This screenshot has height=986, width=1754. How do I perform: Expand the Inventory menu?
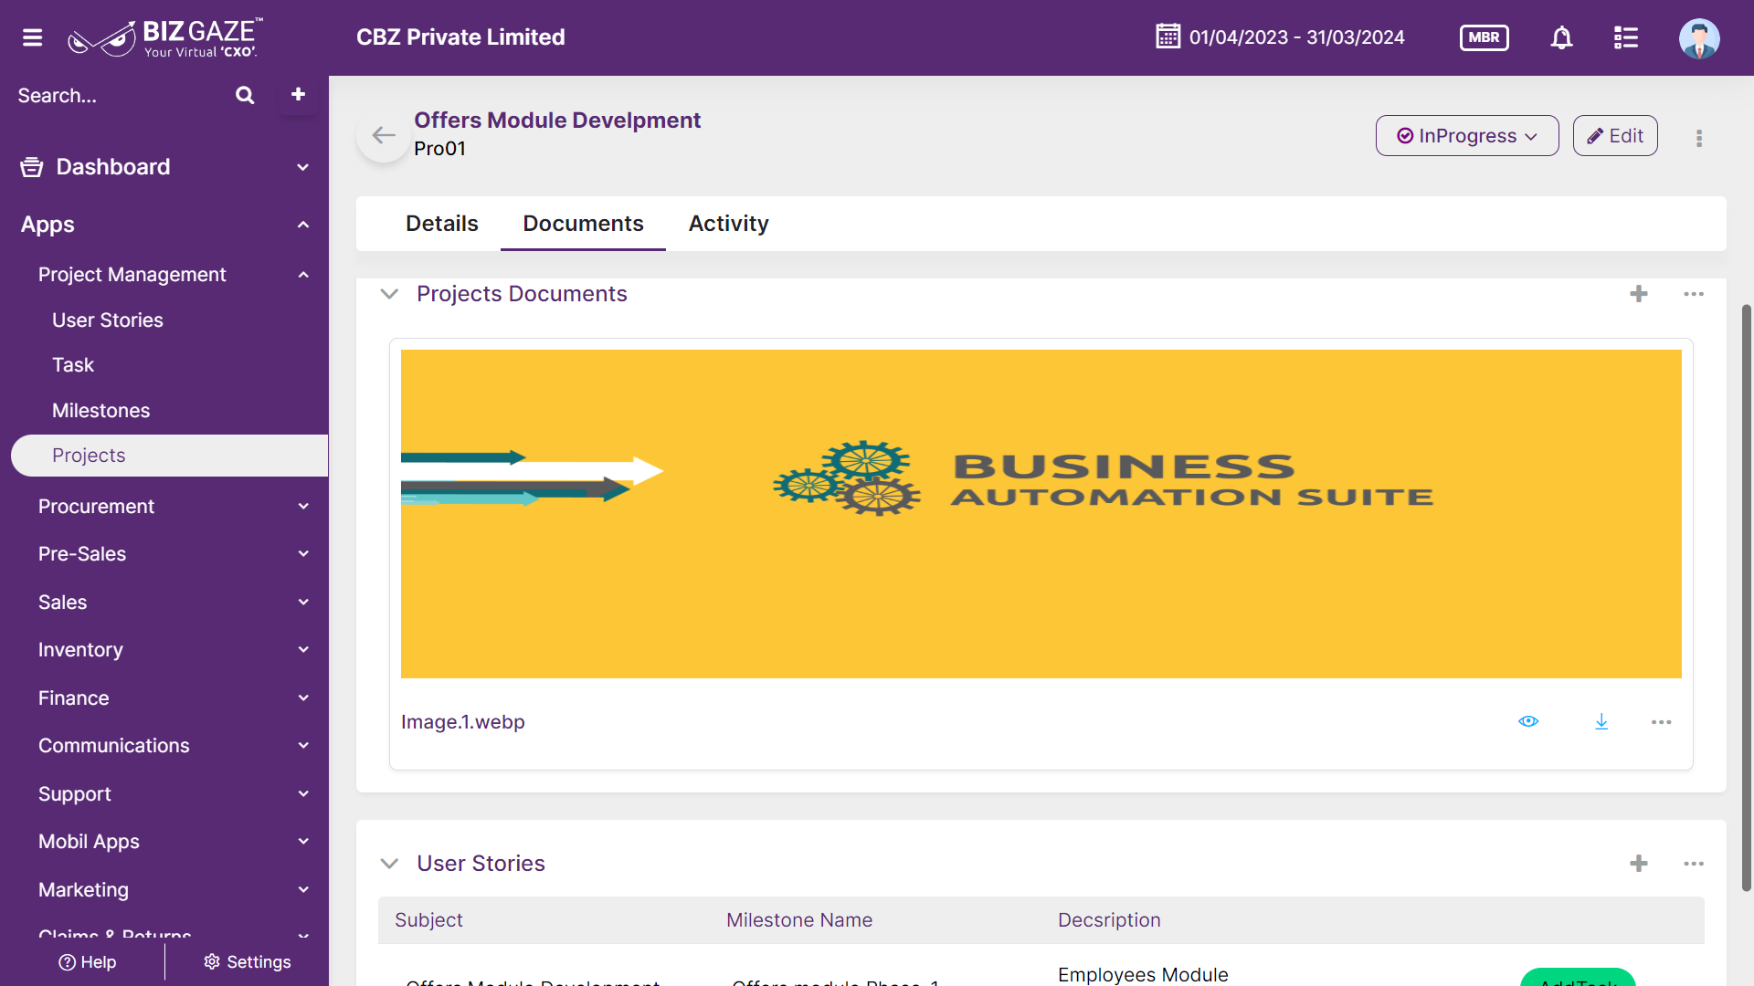(x=303, y=649)
